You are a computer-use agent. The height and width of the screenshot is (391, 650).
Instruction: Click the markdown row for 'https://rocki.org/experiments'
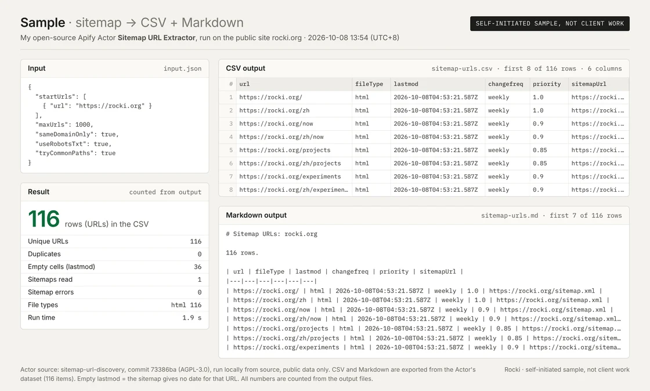pyautogui.click(x=424, y=347)
